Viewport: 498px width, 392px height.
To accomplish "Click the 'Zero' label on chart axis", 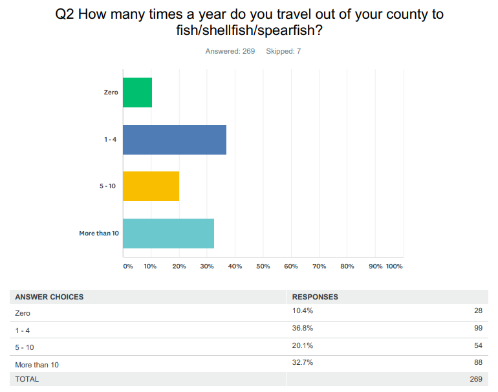I will pyautogui.click(x=111, y=93).
